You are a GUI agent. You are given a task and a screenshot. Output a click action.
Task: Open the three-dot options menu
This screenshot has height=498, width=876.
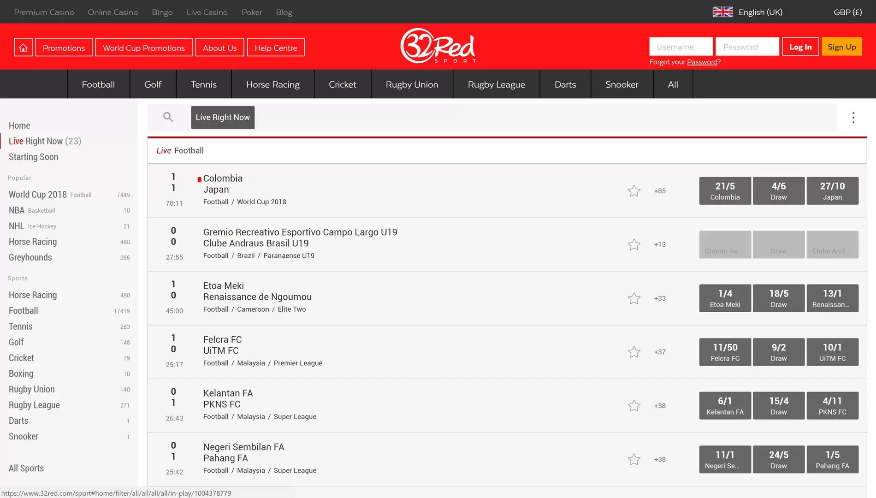(x=853, y=118)
